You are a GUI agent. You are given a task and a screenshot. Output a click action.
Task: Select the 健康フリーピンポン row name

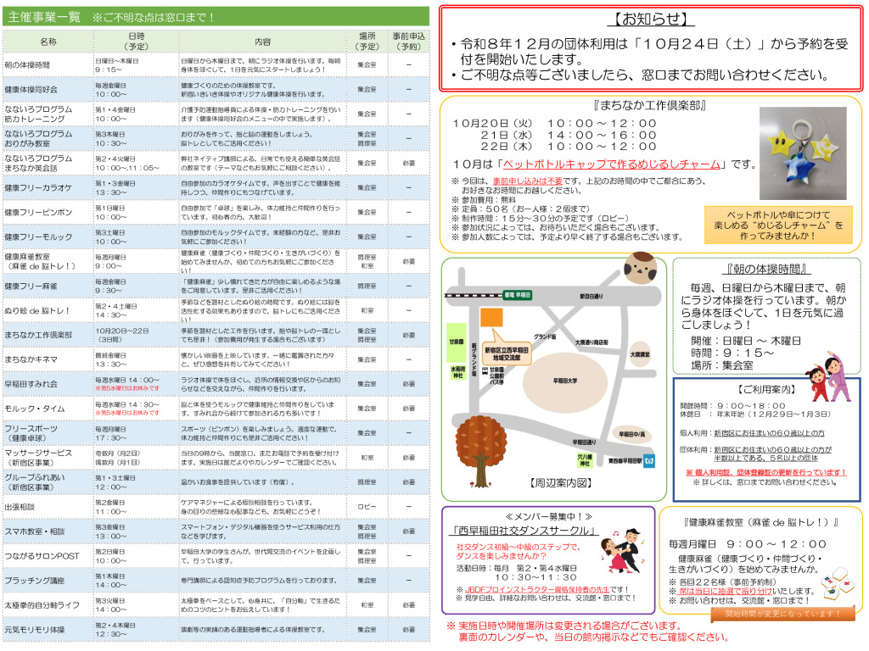point(38,212)
